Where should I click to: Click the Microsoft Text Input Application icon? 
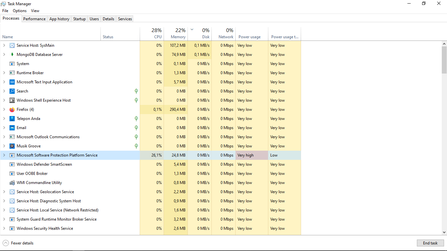pyautogui.click(x=12, y=82)
